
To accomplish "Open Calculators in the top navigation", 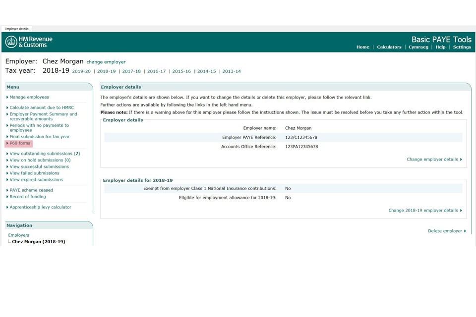I will pos(389,47).
